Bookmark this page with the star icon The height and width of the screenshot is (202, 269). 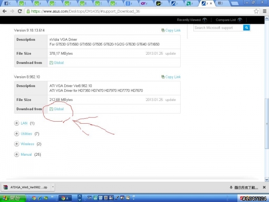(256, 11)
